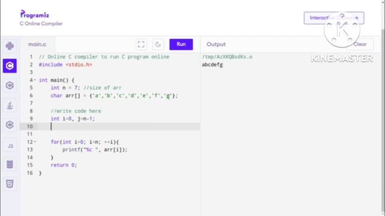Run the C program

181,44
